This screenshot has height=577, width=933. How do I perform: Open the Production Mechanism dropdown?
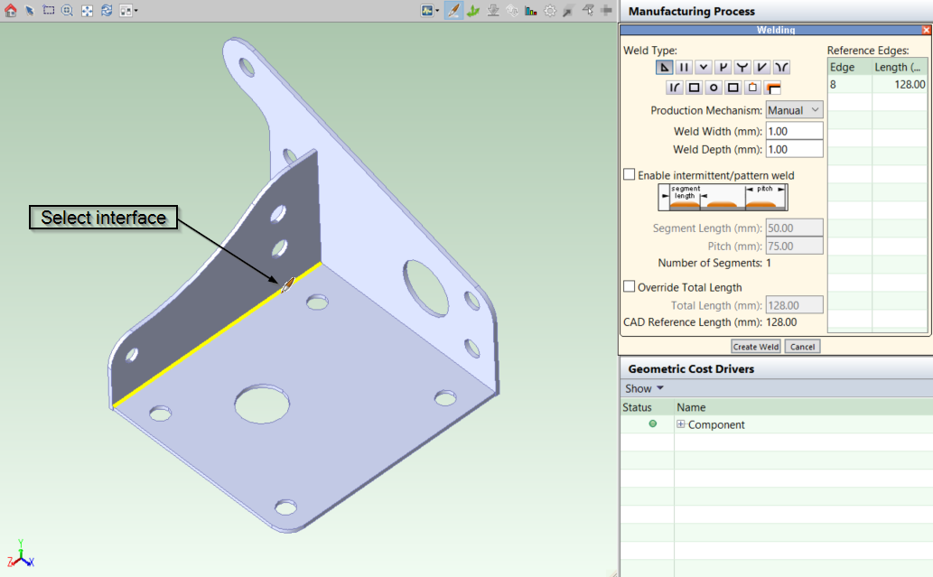point(794,110)
